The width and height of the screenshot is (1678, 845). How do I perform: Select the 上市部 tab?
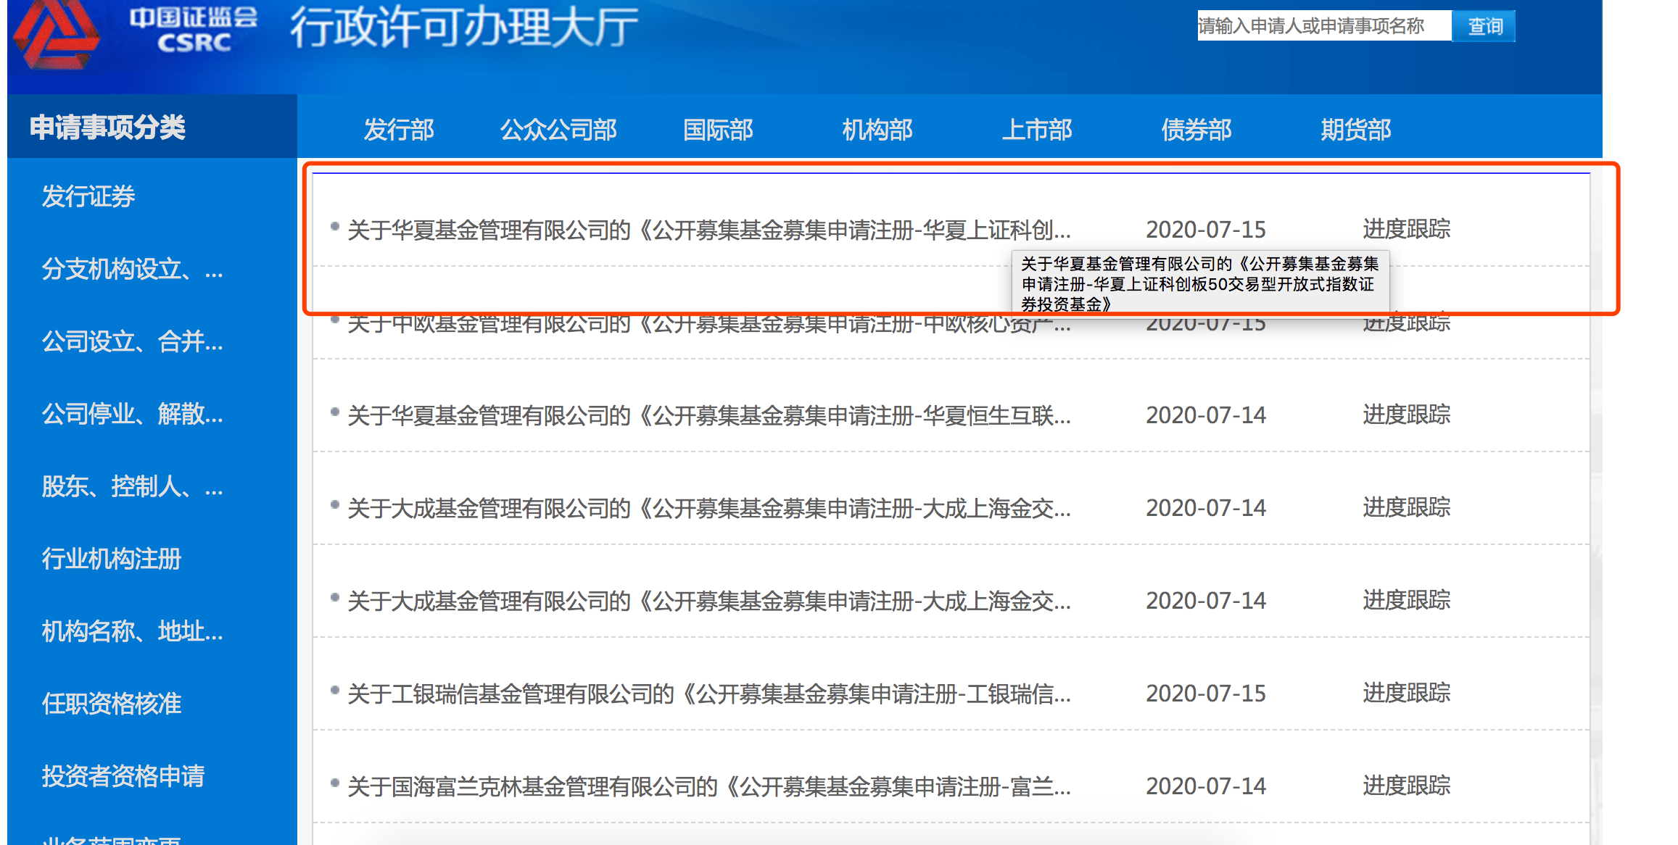(1037, 130)
